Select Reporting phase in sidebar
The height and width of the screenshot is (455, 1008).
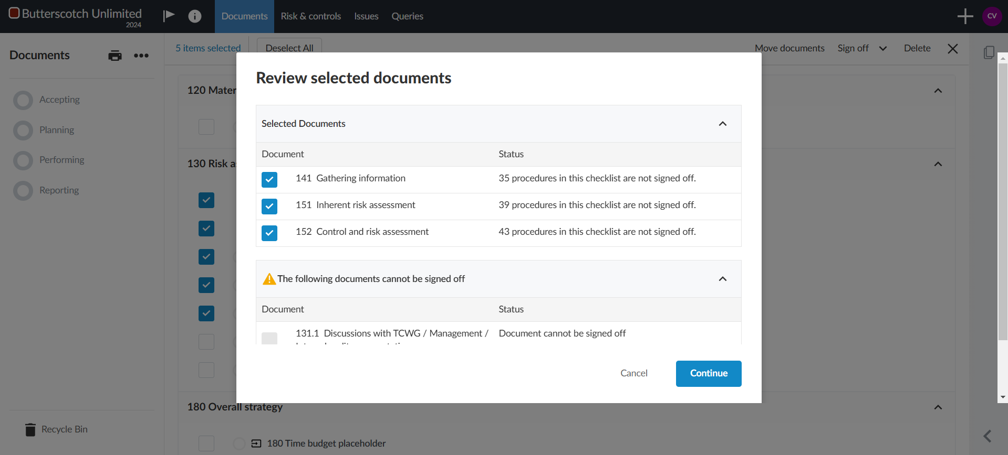click(59, 190)
